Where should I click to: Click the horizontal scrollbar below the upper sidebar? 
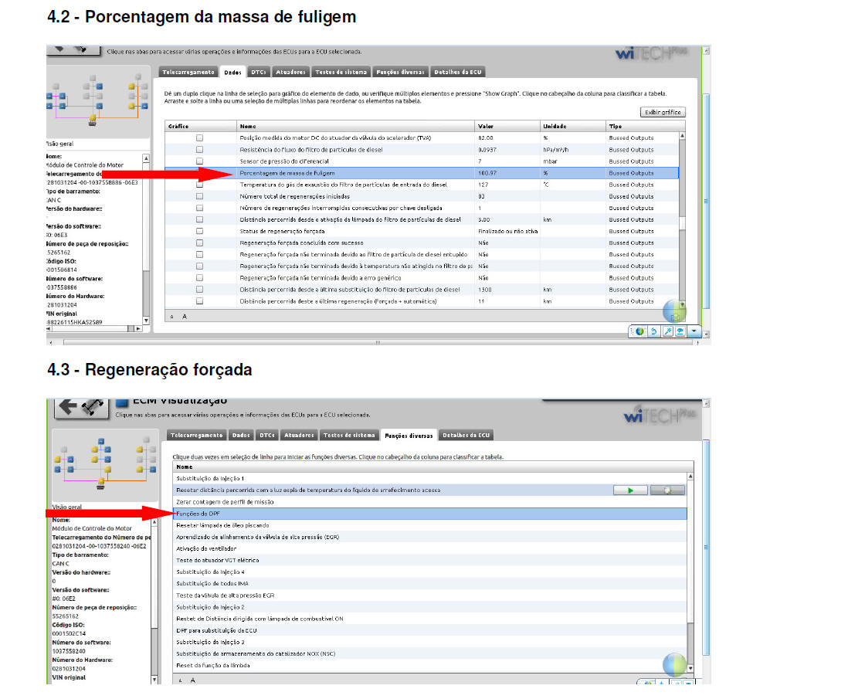click(x=93, y=329)
